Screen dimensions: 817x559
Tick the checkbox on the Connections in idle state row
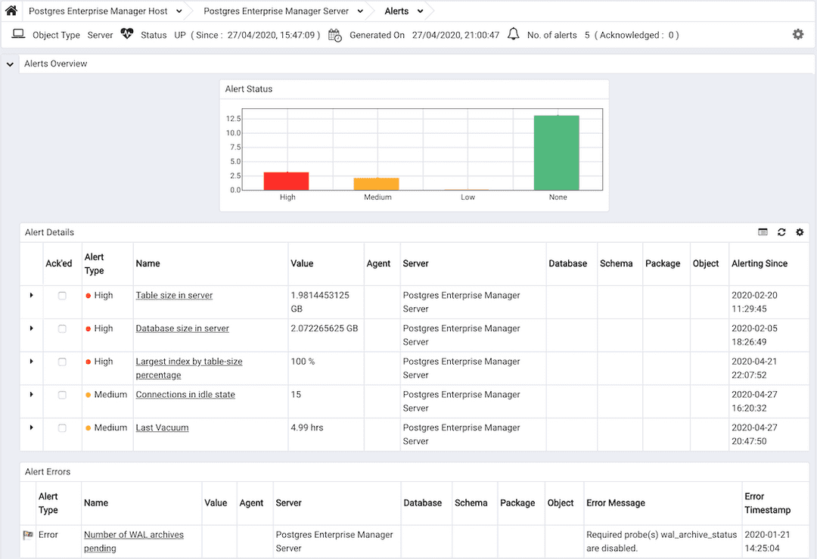pos(63,394)
